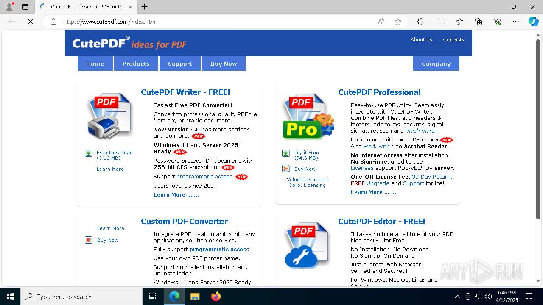Open Firefox from the taskbar
Image resolution: width=543 pixels, height=305 pixels.
(x=216, y=297)
